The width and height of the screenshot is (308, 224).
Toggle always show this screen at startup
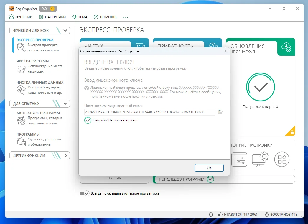(x=85, y=193)
